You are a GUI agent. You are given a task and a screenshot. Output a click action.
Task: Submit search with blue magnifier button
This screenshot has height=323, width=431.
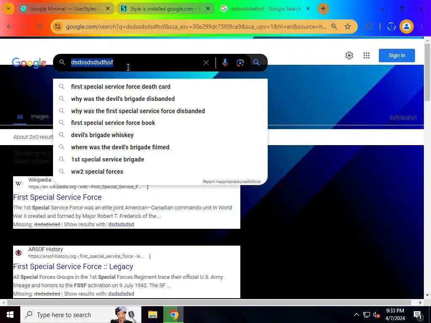point(256,63)
